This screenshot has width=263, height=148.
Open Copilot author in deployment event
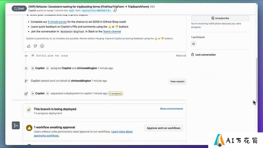pos(40,93)
